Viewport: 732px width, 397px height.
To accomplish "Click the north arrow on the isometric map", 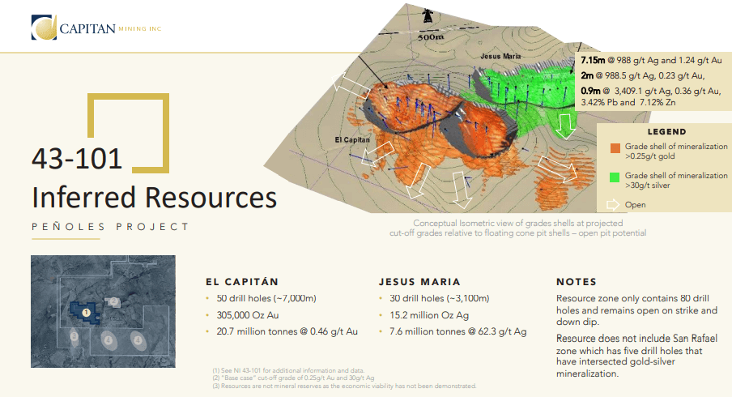I will point(426,16).
